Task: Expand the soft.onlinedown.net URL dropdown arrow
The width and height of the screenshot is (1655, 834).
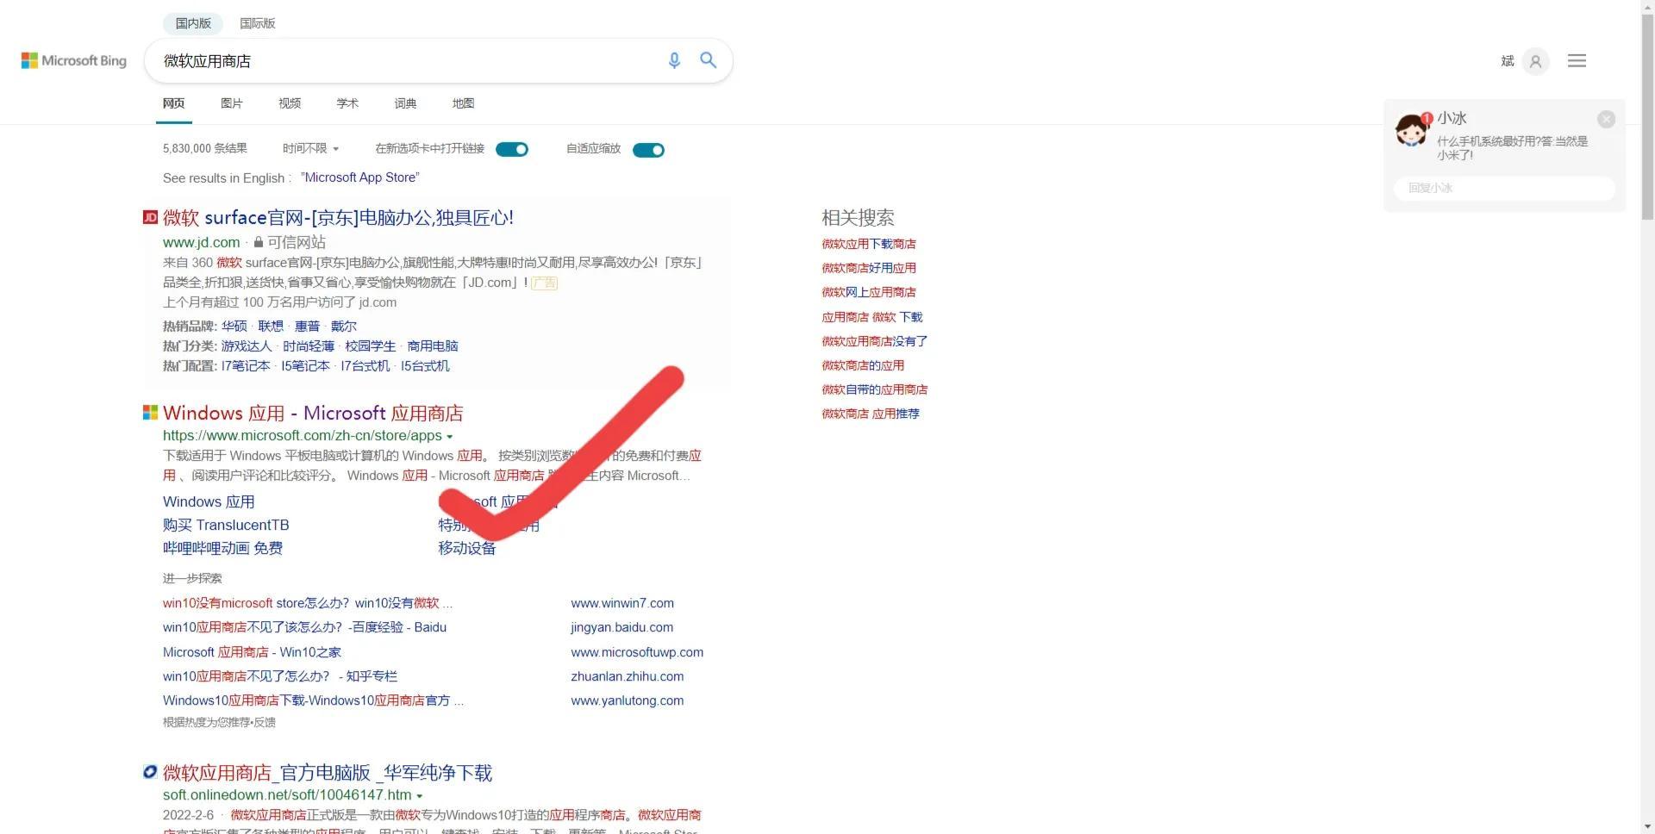Action: click(420, 796)
